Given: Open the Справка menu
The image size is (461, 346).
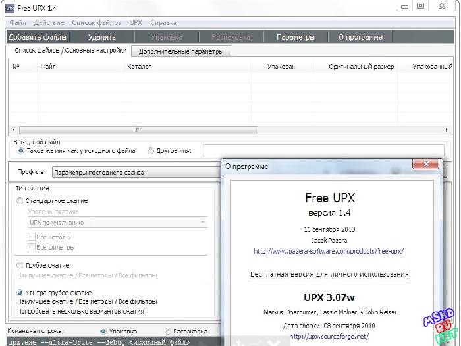Looking at the screenshot, I should (x=163, y=22).
